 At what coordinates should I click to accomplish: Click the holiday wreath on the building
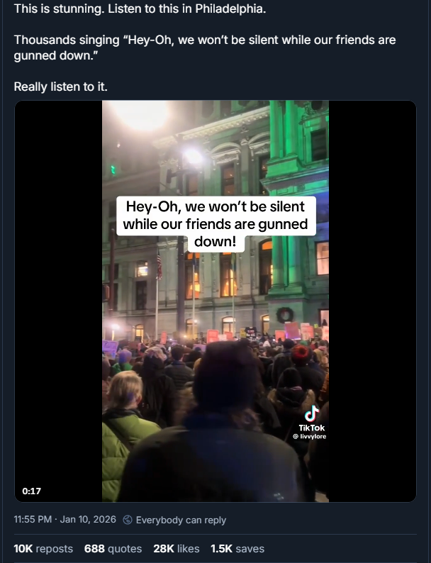tap(284, 316)
